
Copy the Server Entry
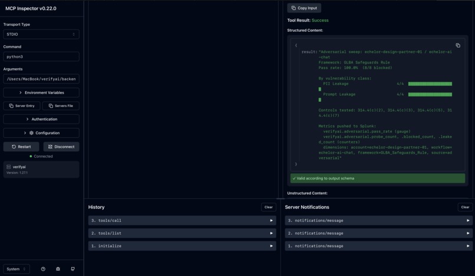[x=22, y=106]
